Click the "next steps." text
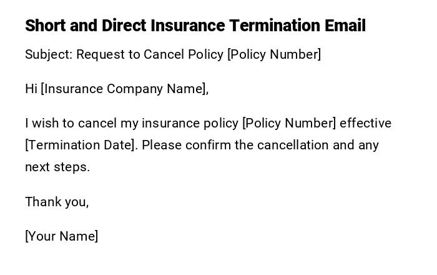The width and height of the screenshot is (437, 275). (57, 167)
